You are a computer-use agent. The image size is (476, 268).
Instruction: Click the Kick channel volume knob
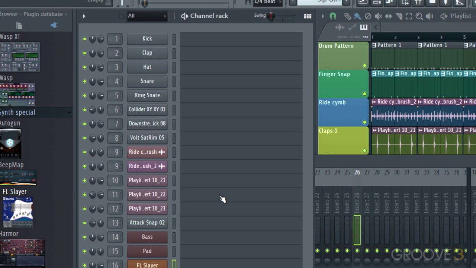click(x=100, y=39)
